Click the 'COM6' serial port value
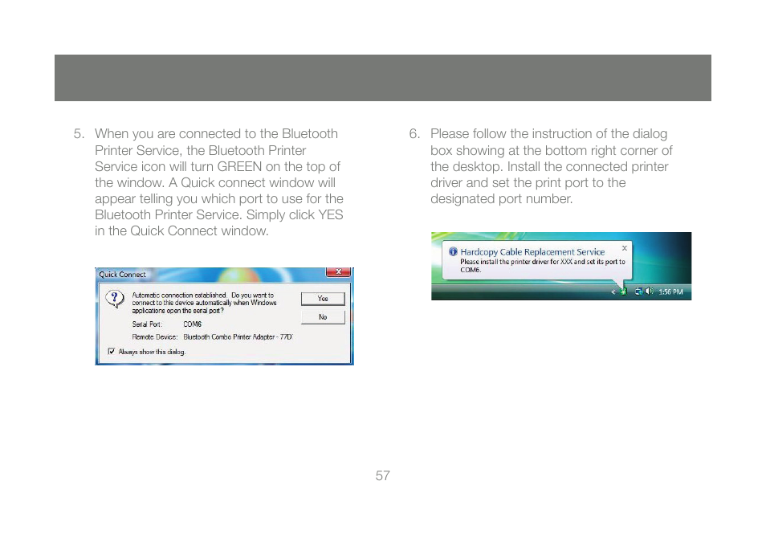766x534 pixels. tap(193, 324)
